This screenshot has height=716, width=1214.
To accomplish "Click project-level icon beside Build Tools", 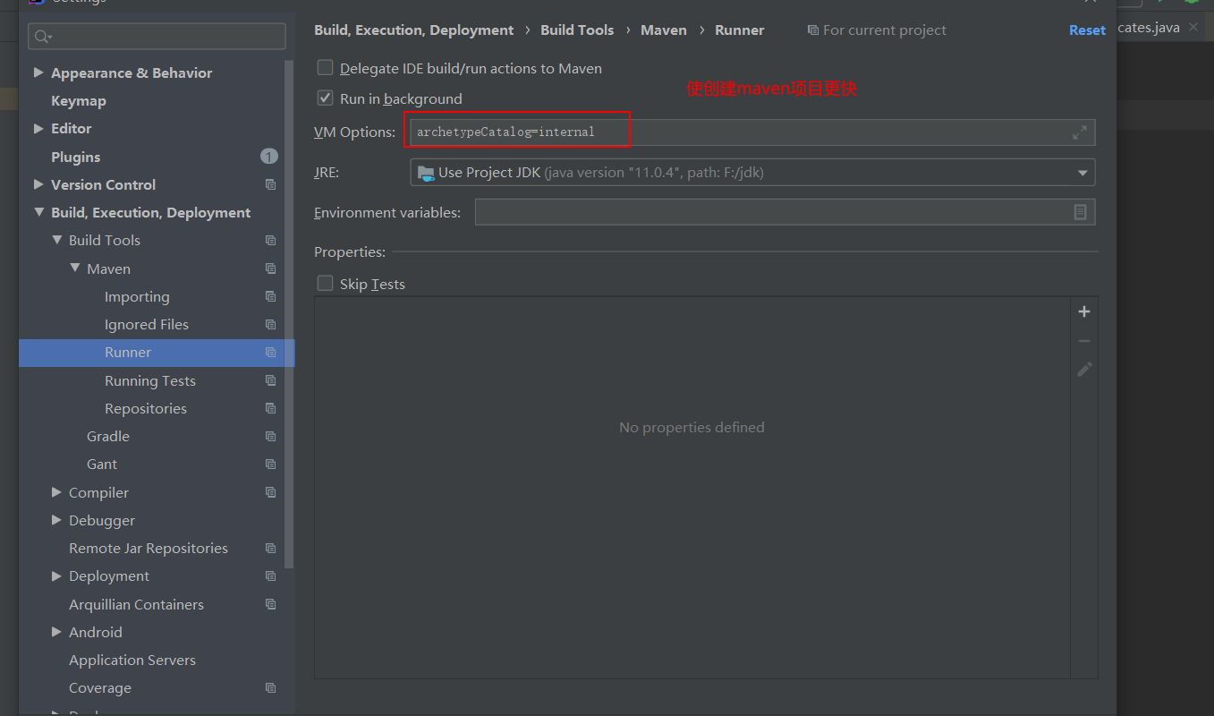I will [270, 240].
